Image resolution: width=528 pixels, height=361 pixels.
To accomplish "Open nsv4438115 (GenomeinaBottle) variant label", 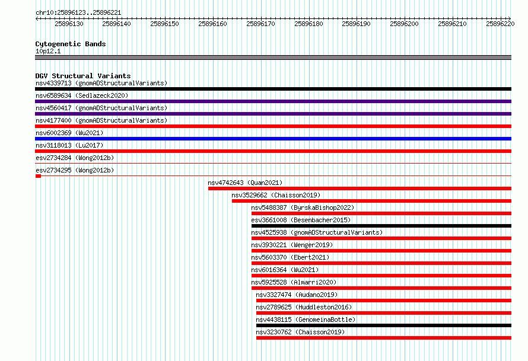I will point(306,320).
